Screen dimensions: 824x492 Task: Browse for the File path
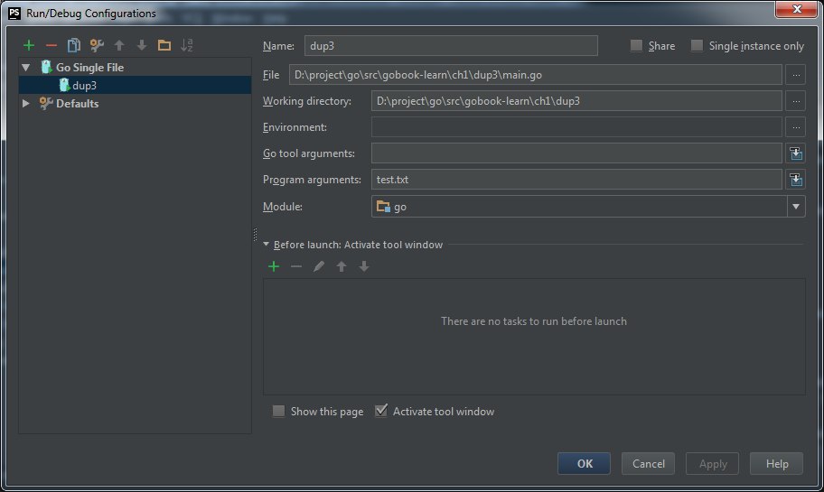pos(795,75)
